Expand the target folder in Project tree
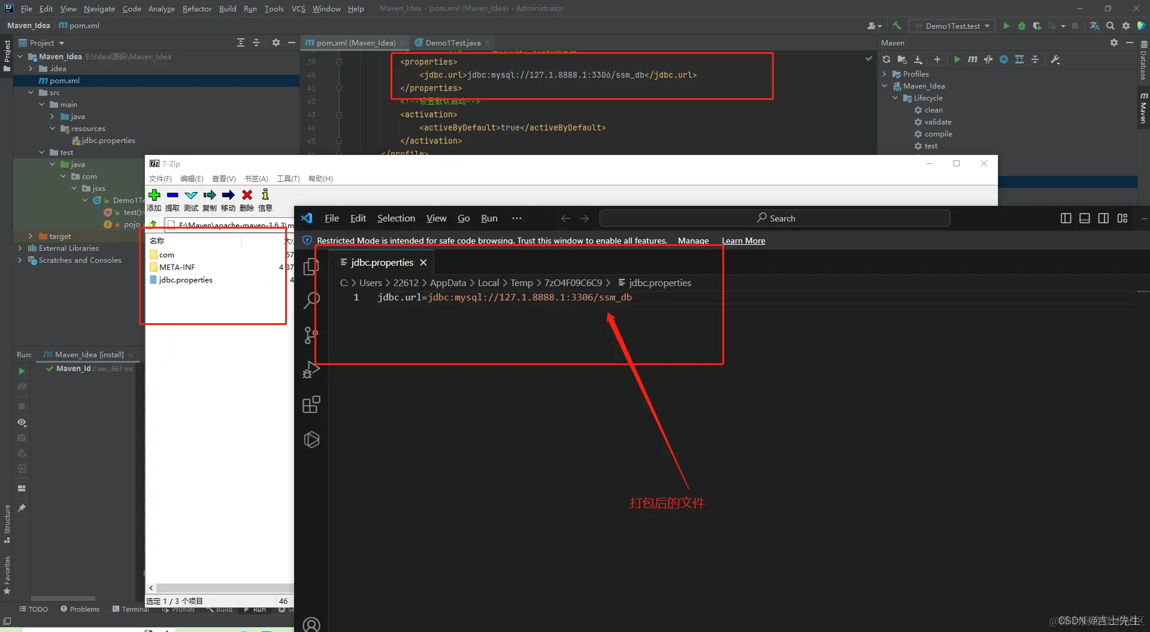 pos(31,236)
